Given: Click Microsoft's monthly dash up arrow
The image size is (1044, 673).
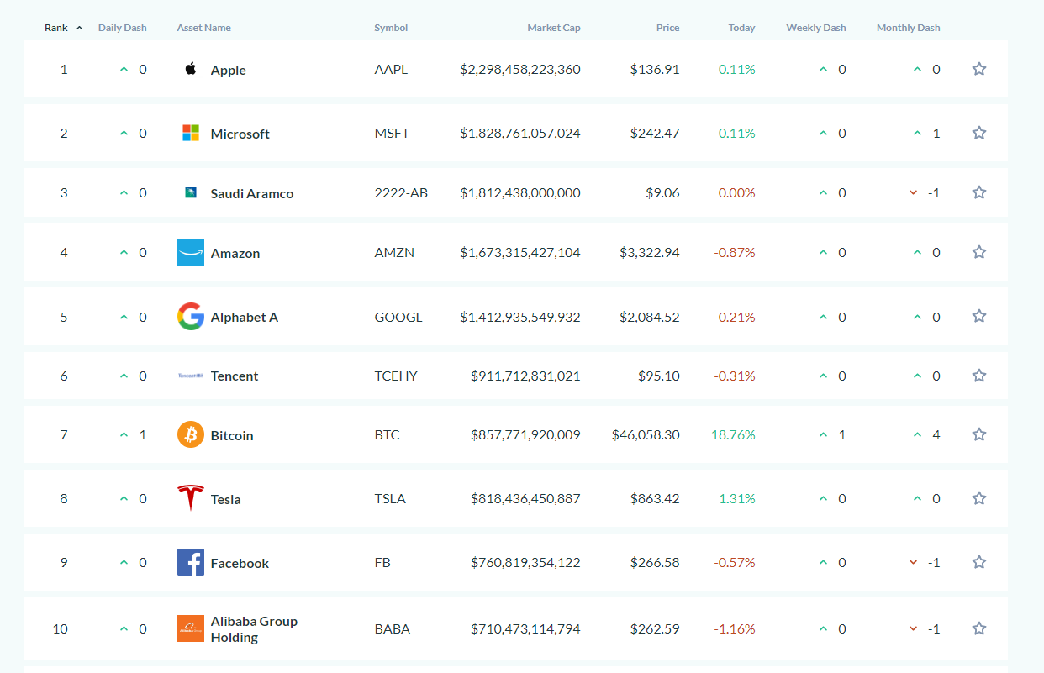Looking at the screenshot, I should (918, 133).
